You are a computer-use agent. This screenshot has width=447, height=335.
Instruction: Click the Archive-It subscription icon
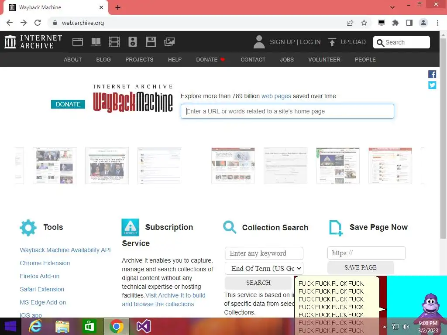pos(130,227)
